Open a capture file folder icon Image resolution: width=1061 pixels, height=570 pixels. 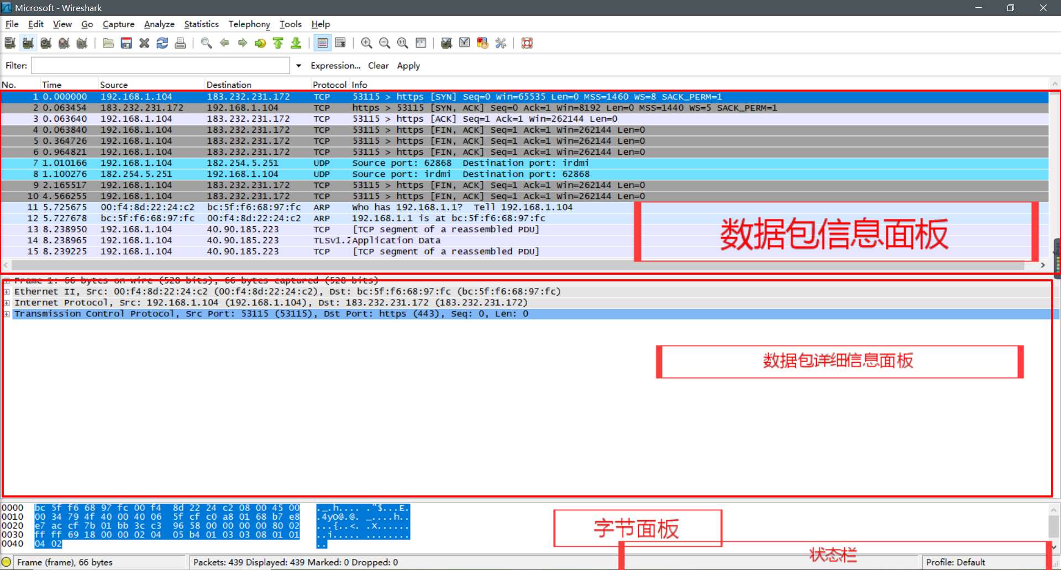(x=108, y=43)
